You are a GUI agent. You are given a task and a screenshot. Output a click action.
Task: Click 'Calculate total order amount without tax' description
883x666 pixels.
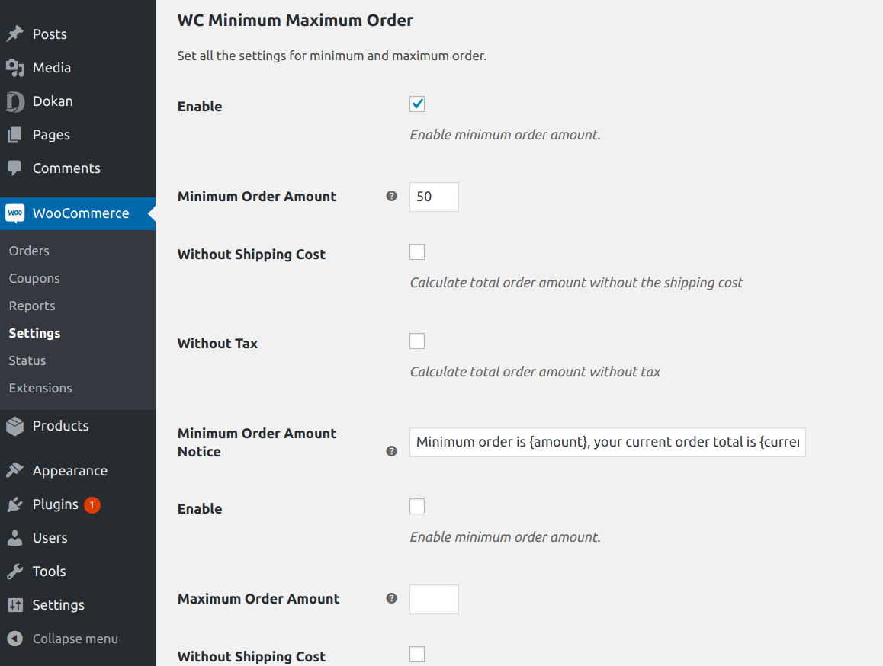535,372
